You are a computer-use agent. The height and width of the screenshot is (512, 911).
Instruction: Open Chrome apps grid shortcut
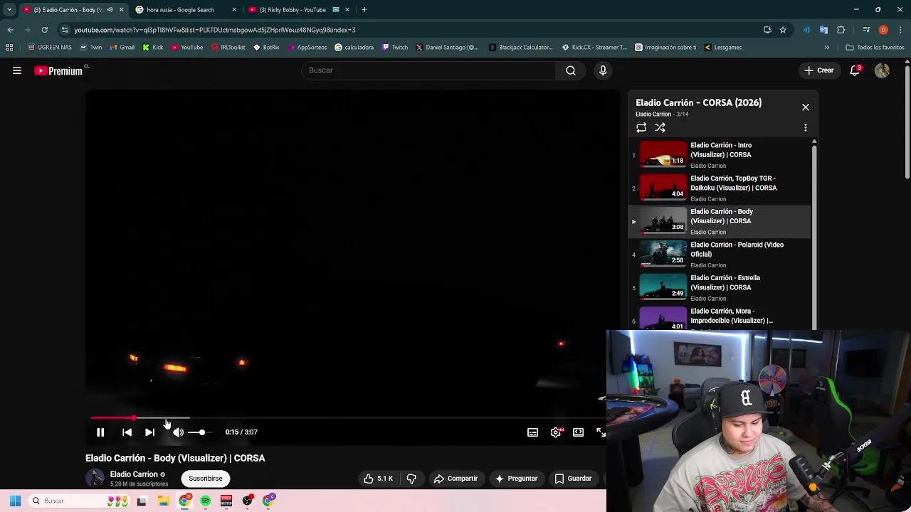pos(9,48)
